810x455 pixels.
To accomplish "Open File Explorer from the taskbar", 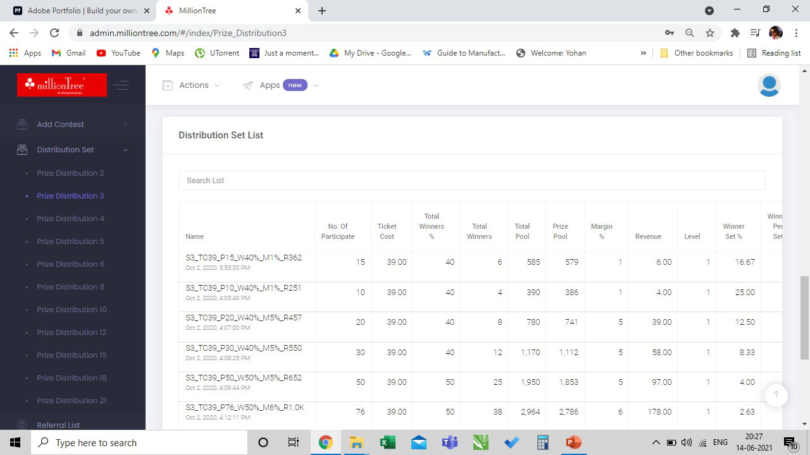I will pos(356,442).
